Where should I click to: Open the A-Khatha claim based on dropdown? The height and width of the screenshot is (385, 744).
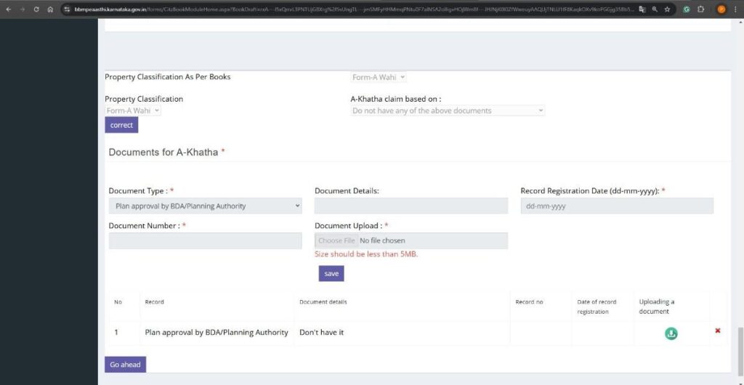(x=448, y=111)
